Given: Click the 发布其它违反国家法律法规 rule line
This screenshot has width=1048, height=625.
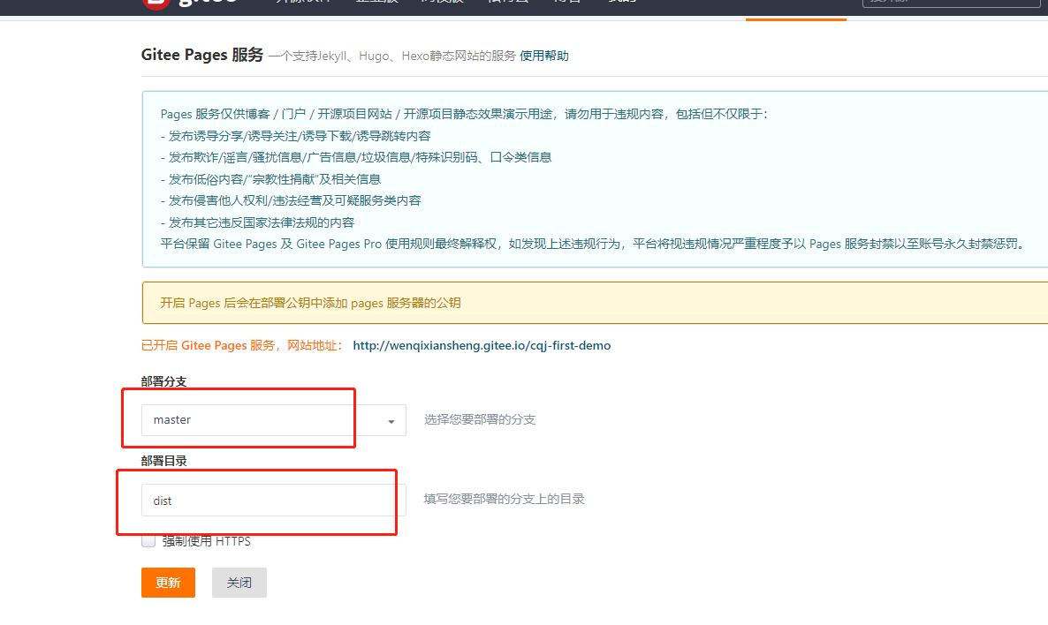Looking at the screenshot, I should [x=257, y=222].
